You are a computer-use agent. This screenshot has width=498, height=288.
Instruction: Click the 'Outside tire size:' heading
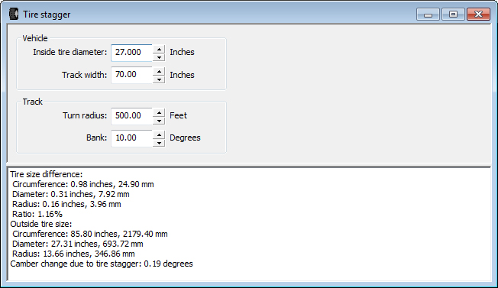click(41, 224)
